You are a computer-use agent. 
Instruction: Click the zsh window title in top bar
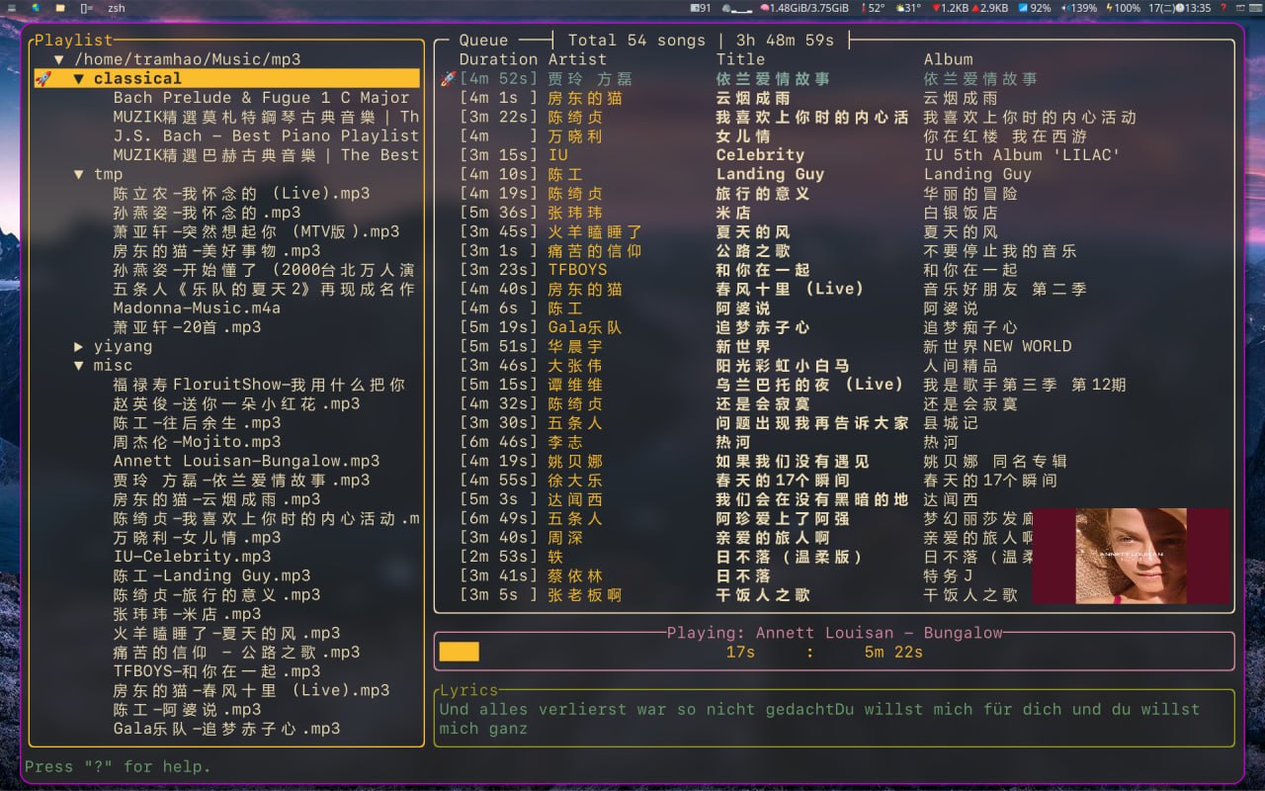click(x=116, y=8)
